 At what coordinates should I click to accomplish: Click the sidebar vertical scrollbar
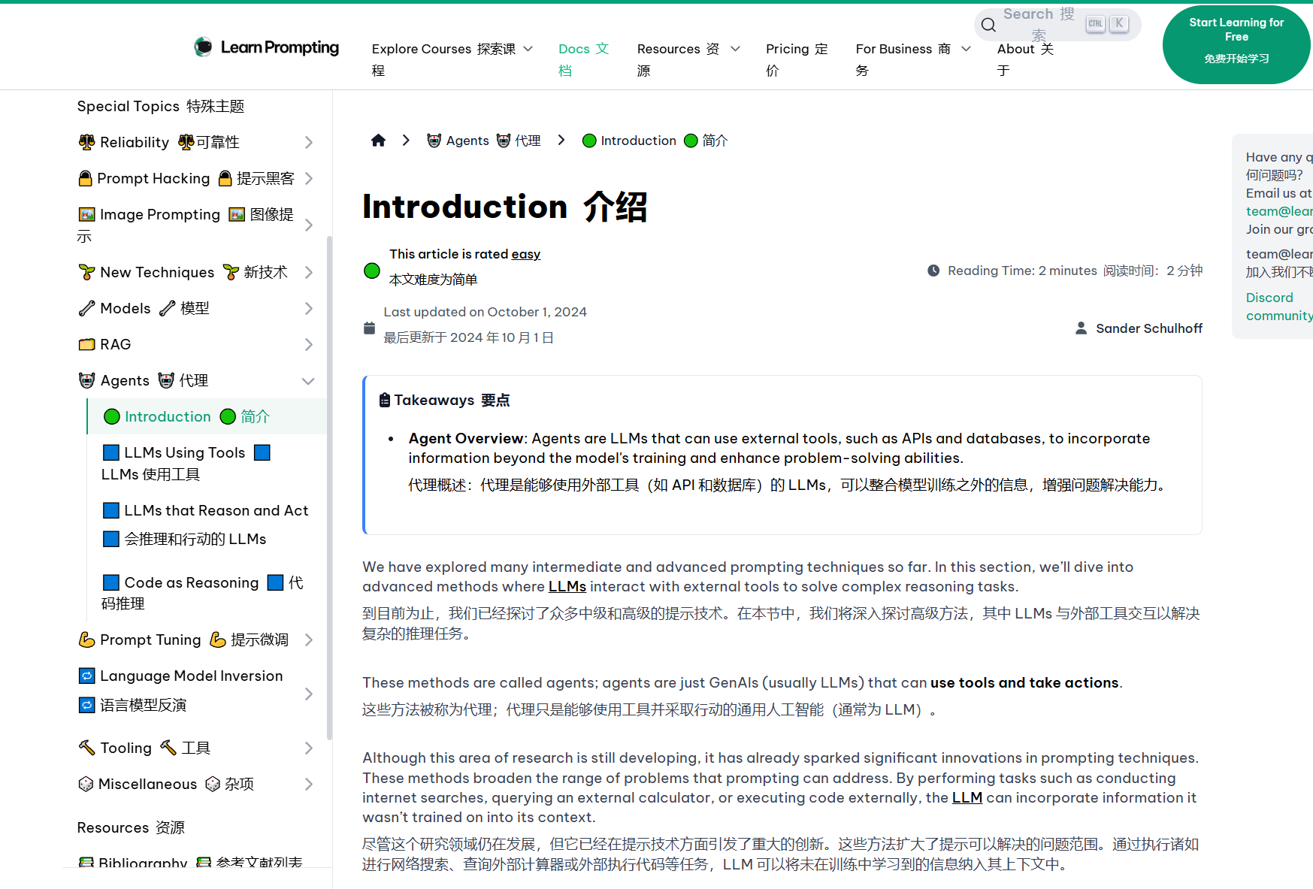pos(329,488)
